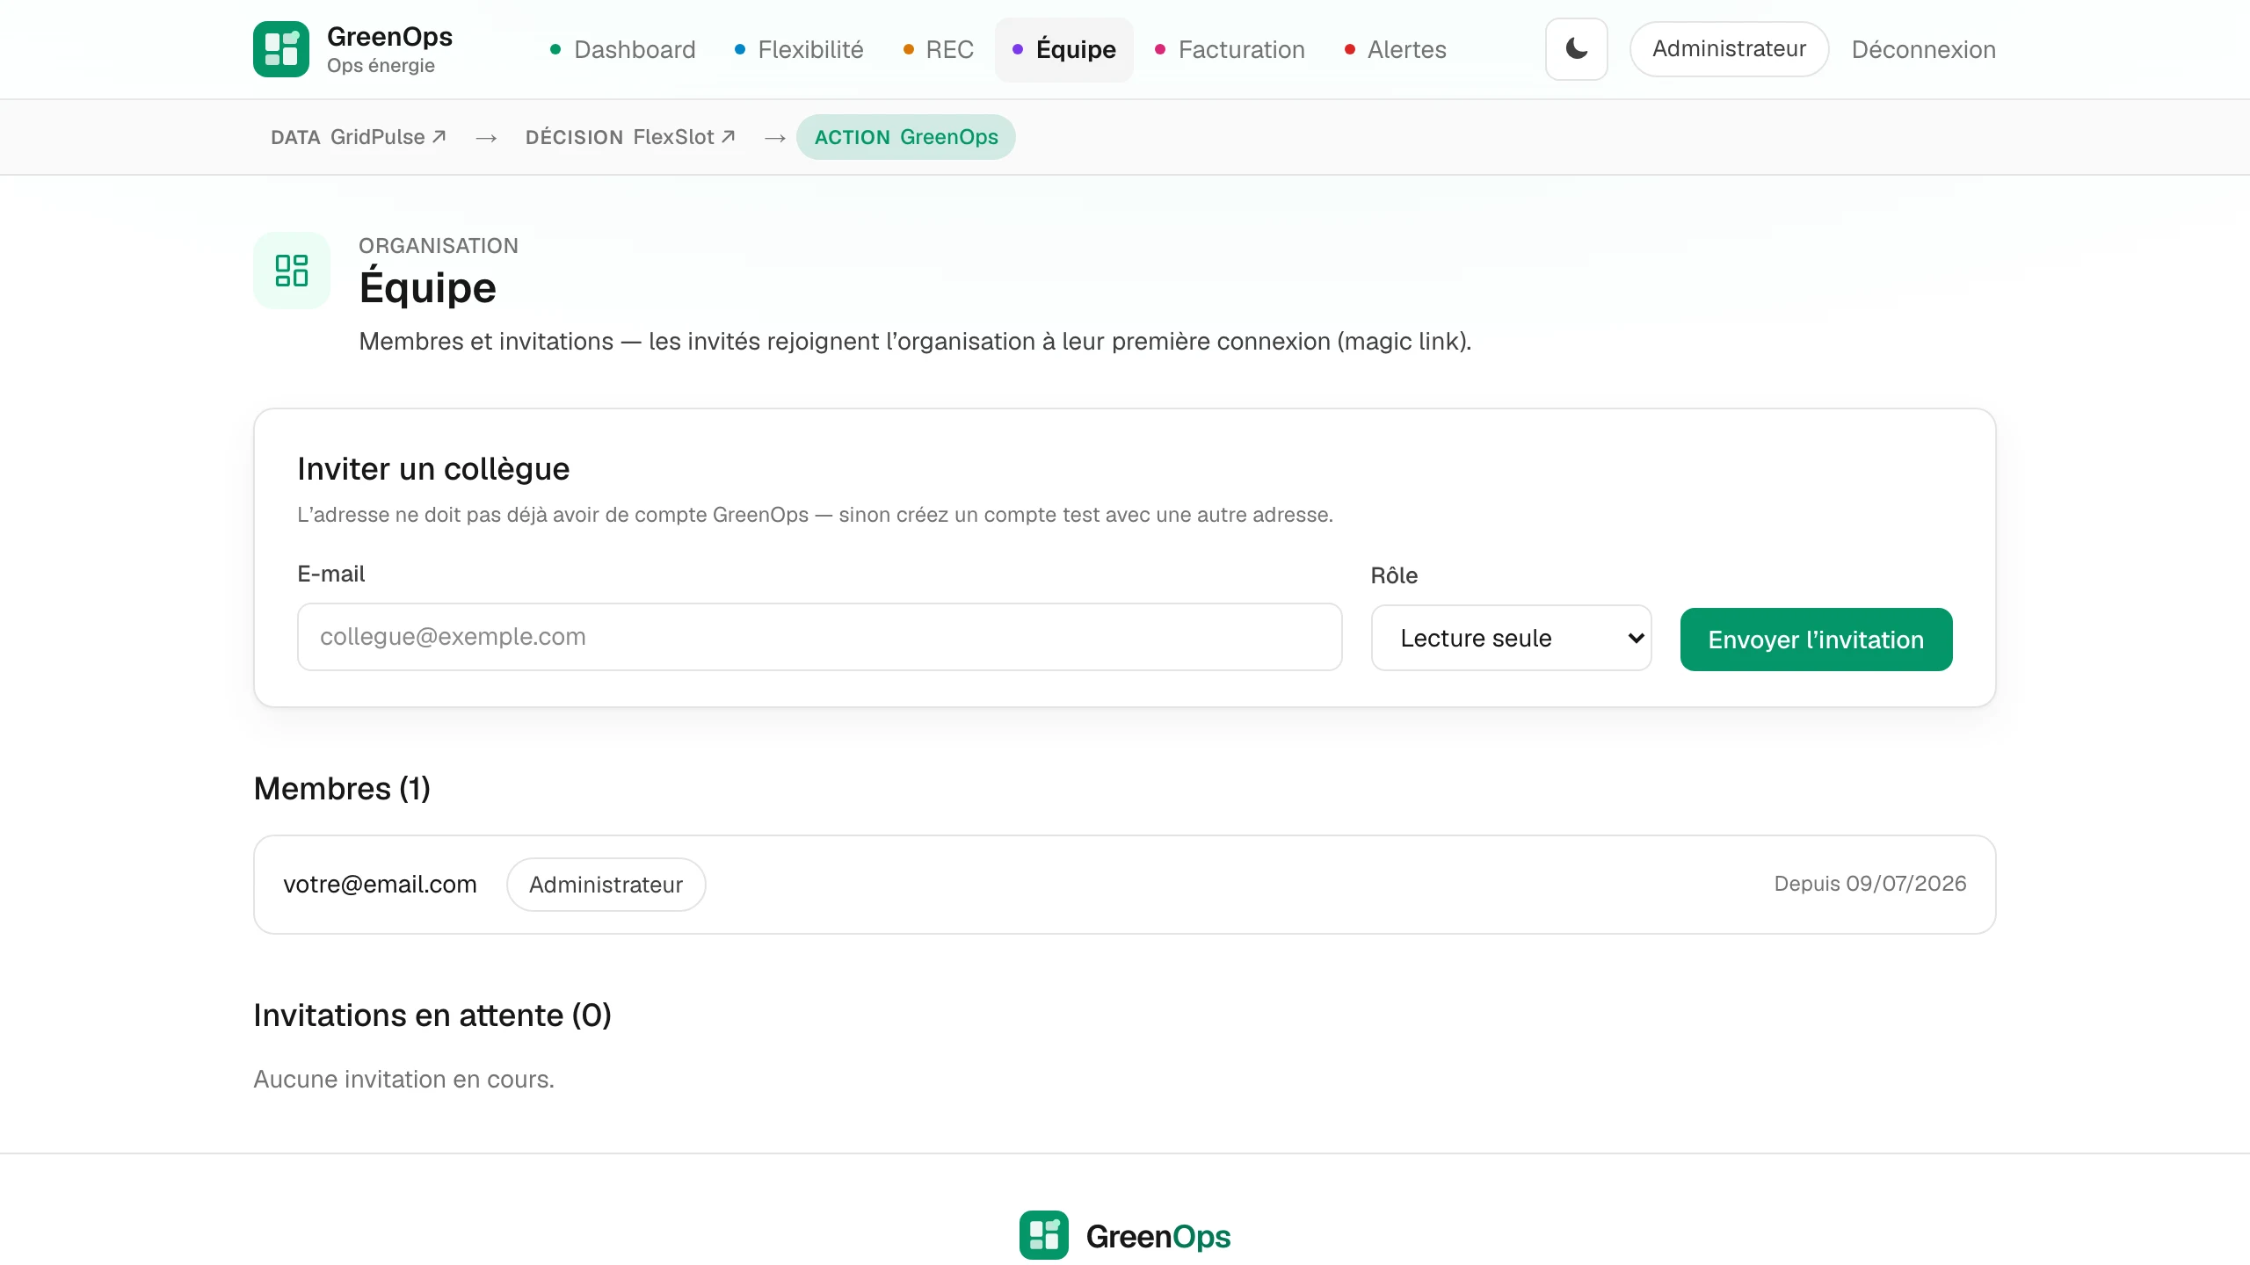Click the Administrateur role badge of member
This screenshot has width=2250, height=1265.
(606, 885)
